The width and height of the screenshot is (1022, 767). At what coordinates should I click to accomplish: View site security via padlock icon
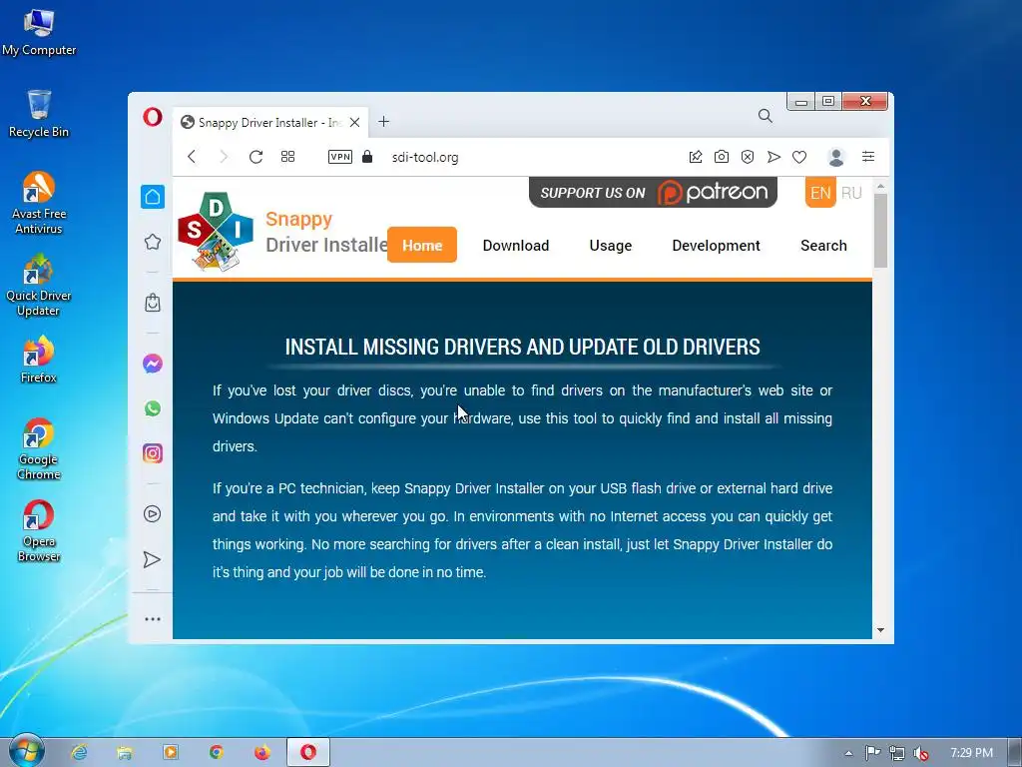[367, 157]
